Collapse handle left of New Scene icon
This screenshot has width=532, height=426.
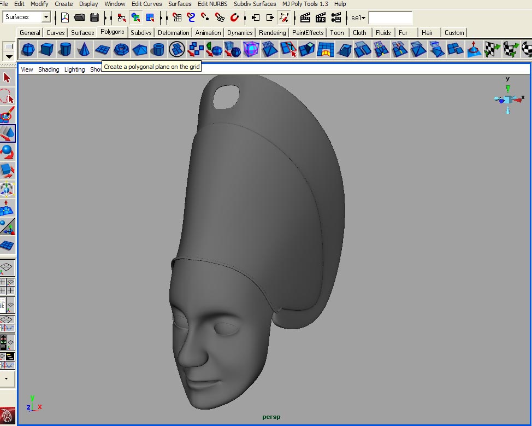(x=55, y=17)
